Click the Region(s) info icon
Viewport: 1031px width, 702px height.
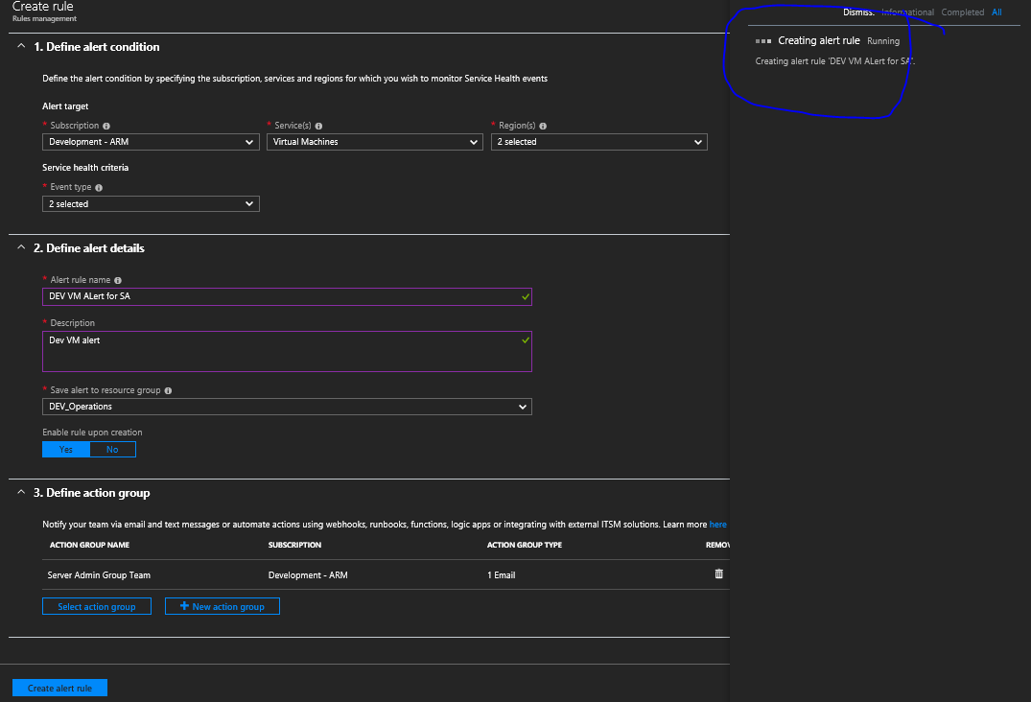(543, 127)
